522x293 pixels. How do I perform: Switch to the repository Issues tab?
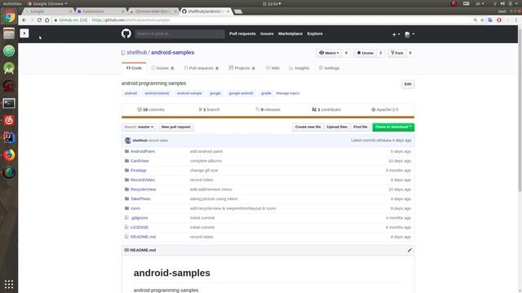[x=162, y=68]
